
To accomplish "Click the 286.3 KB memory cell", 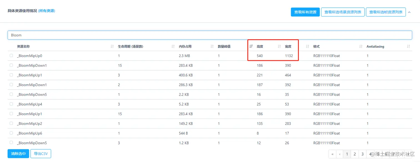I will [x=186, y=85].
